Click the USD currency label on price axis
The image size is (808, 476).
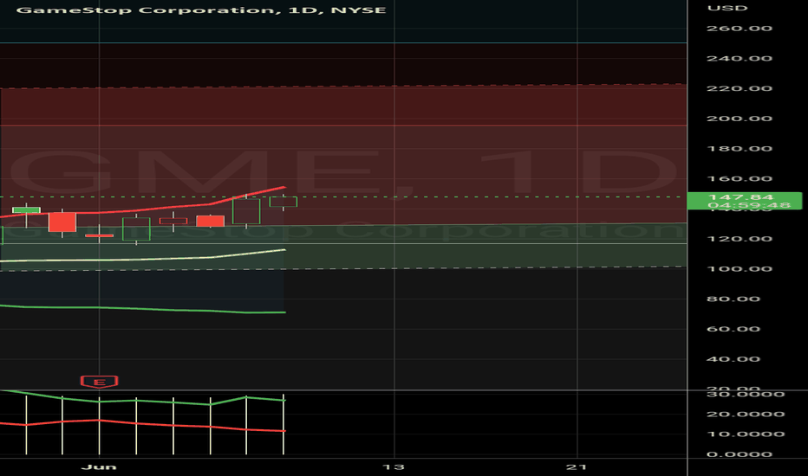[727, 9]
